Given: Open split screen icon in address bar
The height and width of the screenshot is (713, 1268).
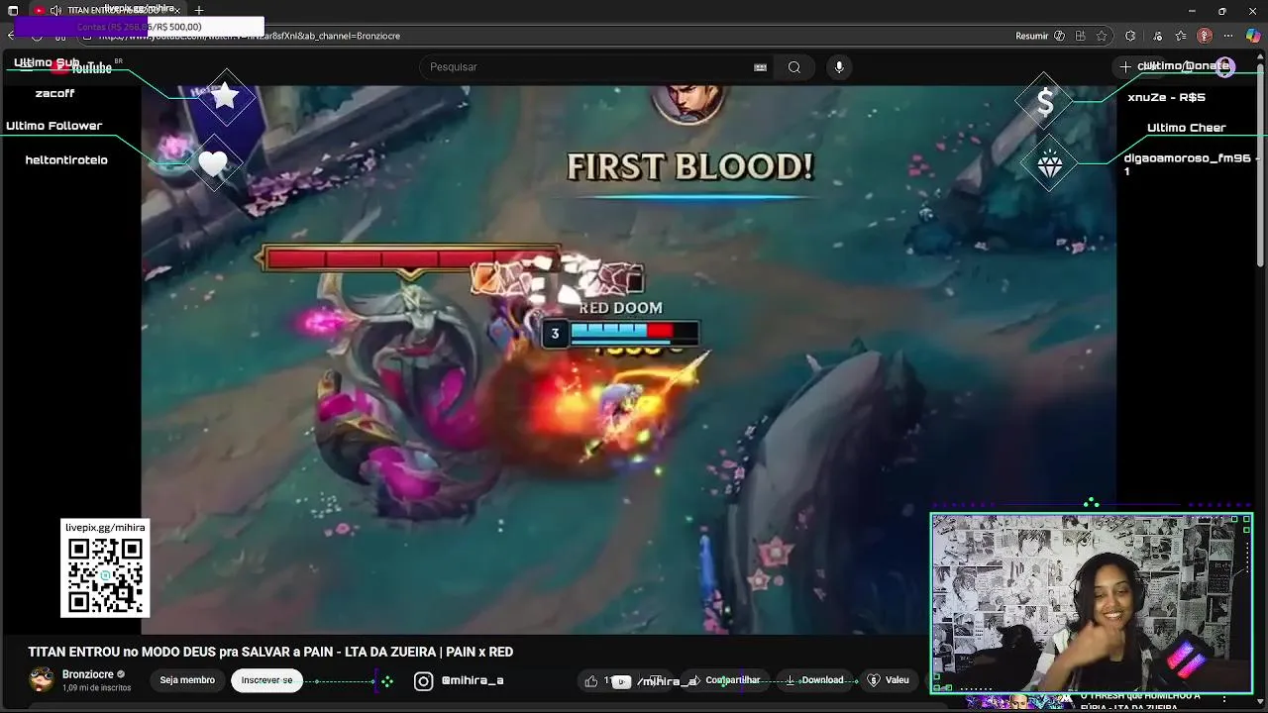Looking at the screenshot, I should (x=1080, y=36).
